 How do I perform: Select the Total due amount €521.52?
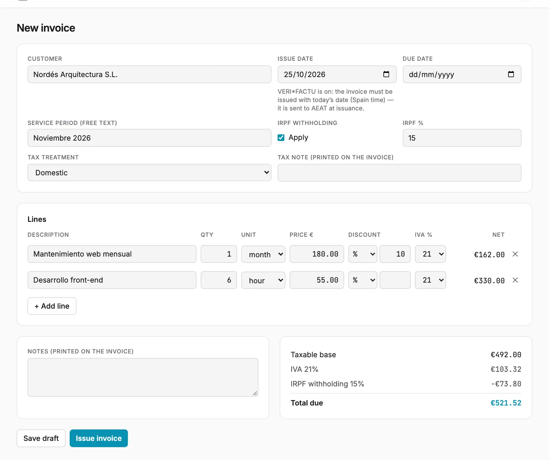click(506, 403)
